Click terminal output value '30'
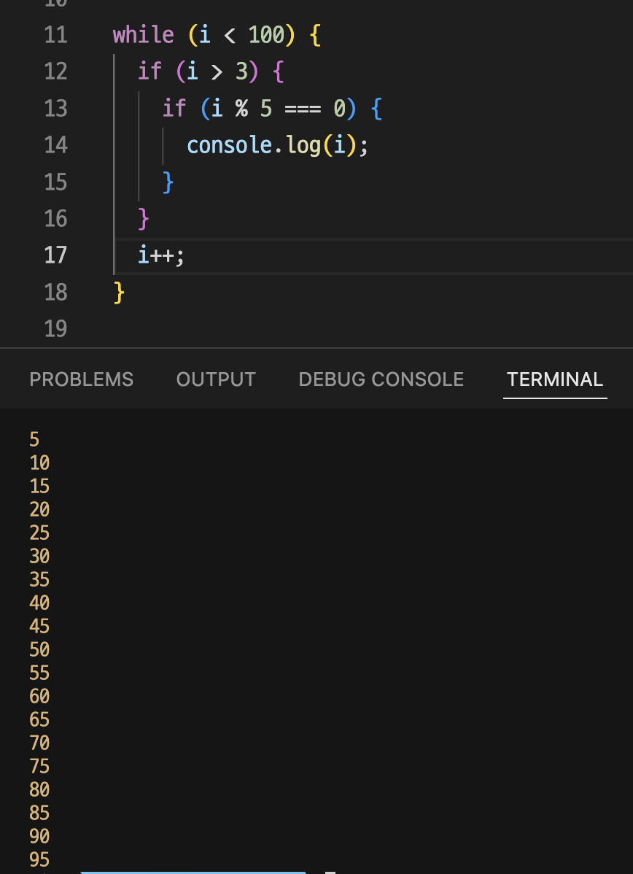633x874 pixels. coord(39,557)
